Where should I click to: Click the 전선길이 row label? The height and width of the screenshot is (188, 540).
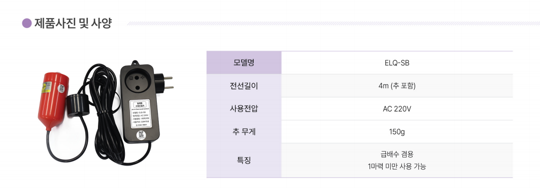click(x=244, y=86)
